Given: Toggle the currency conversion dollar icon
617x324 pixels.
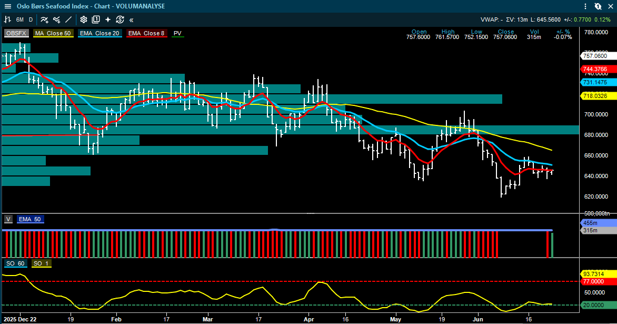Looking at the screenshot, I should (x=120, y=19).
